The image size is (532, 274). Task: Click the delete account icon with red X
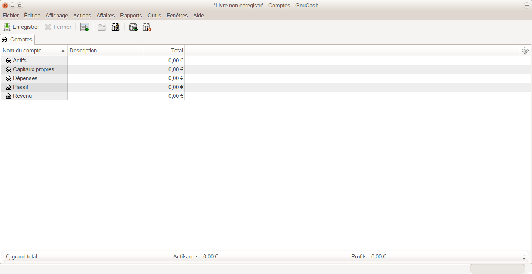point(147,27)
